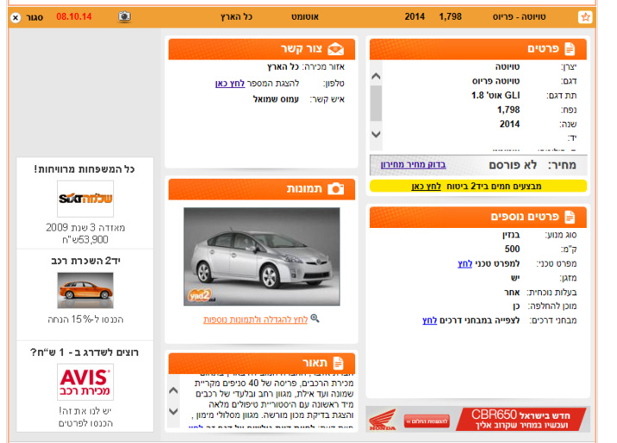Screen dimensions: 617x443
Task: Open technical specs לחץ link
Action: point(464,263)
